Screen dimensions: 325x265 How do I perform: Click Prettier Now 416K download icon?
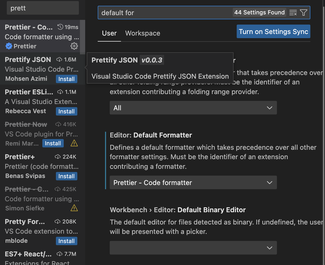pyautogui.click(x=58, y=124)
